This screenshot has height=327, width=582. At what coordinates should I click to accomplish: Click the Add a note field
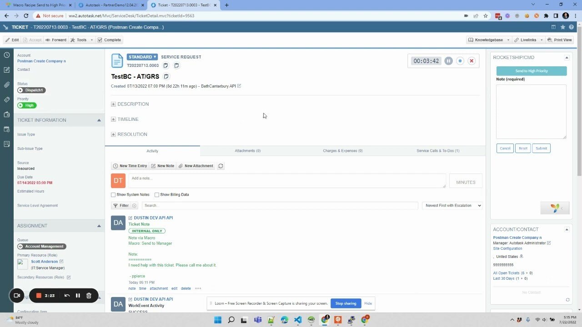[x=287, y=180]
